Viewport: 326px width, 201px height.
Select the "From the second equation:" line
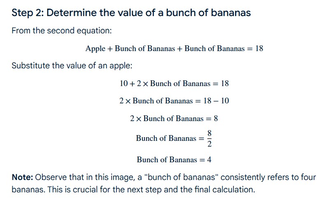tap(61, 31)
